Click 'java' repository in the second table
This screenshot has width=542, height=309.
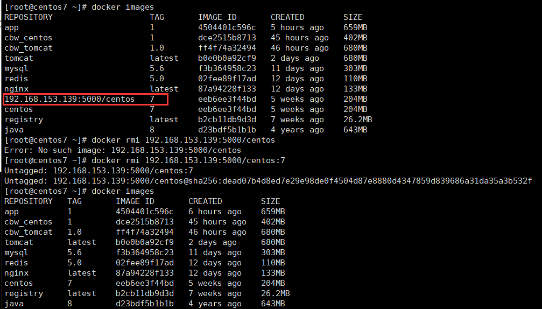14,304
